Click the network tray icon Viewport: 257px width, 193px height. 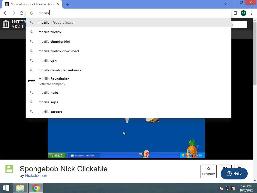click(x=227, y=188)
